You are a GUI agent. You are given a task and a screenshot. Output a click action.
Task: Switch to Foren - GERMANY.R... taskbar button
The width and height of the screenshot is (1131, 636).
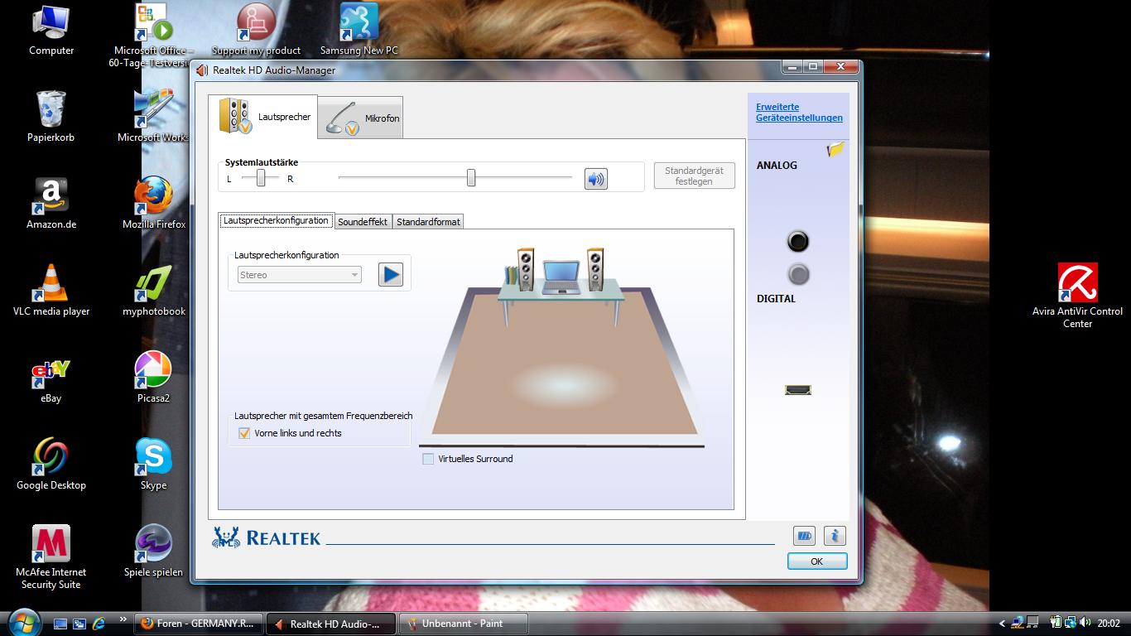click(x=199, y=624)
